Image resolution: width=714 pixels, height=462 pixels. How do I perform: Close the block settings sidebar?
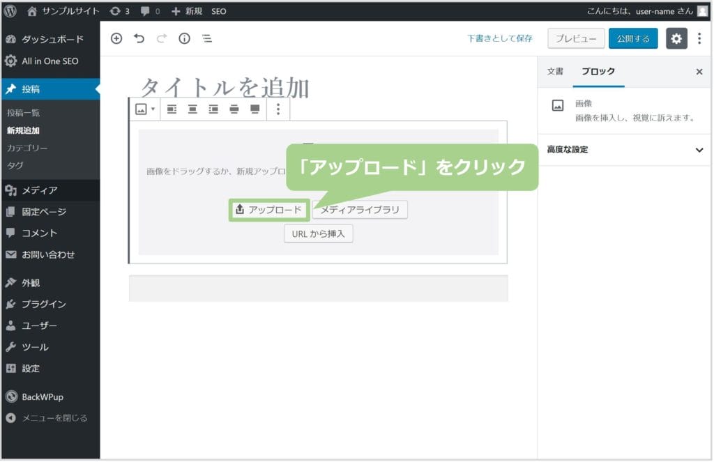[x=699, y=72]
